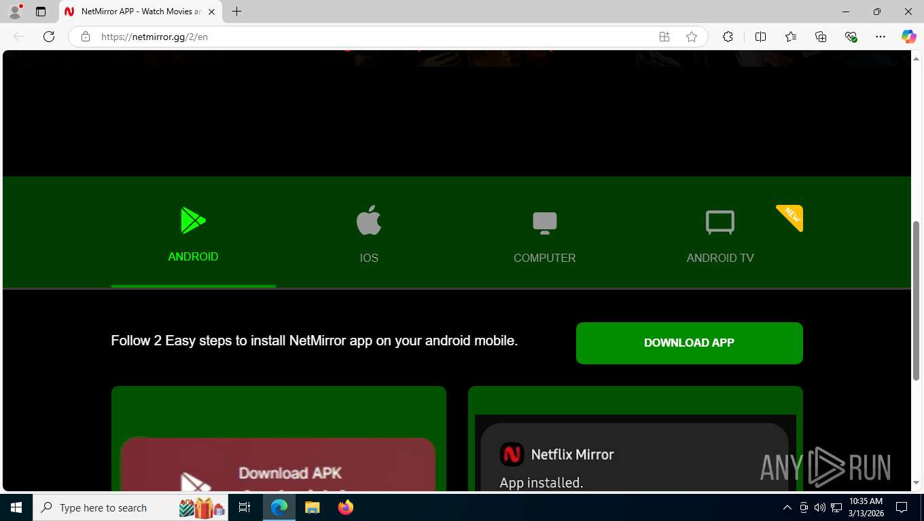Click the green DOWNLOAD APP button
This screenshot has width=924, height=521.
click(x=690, y=343)
